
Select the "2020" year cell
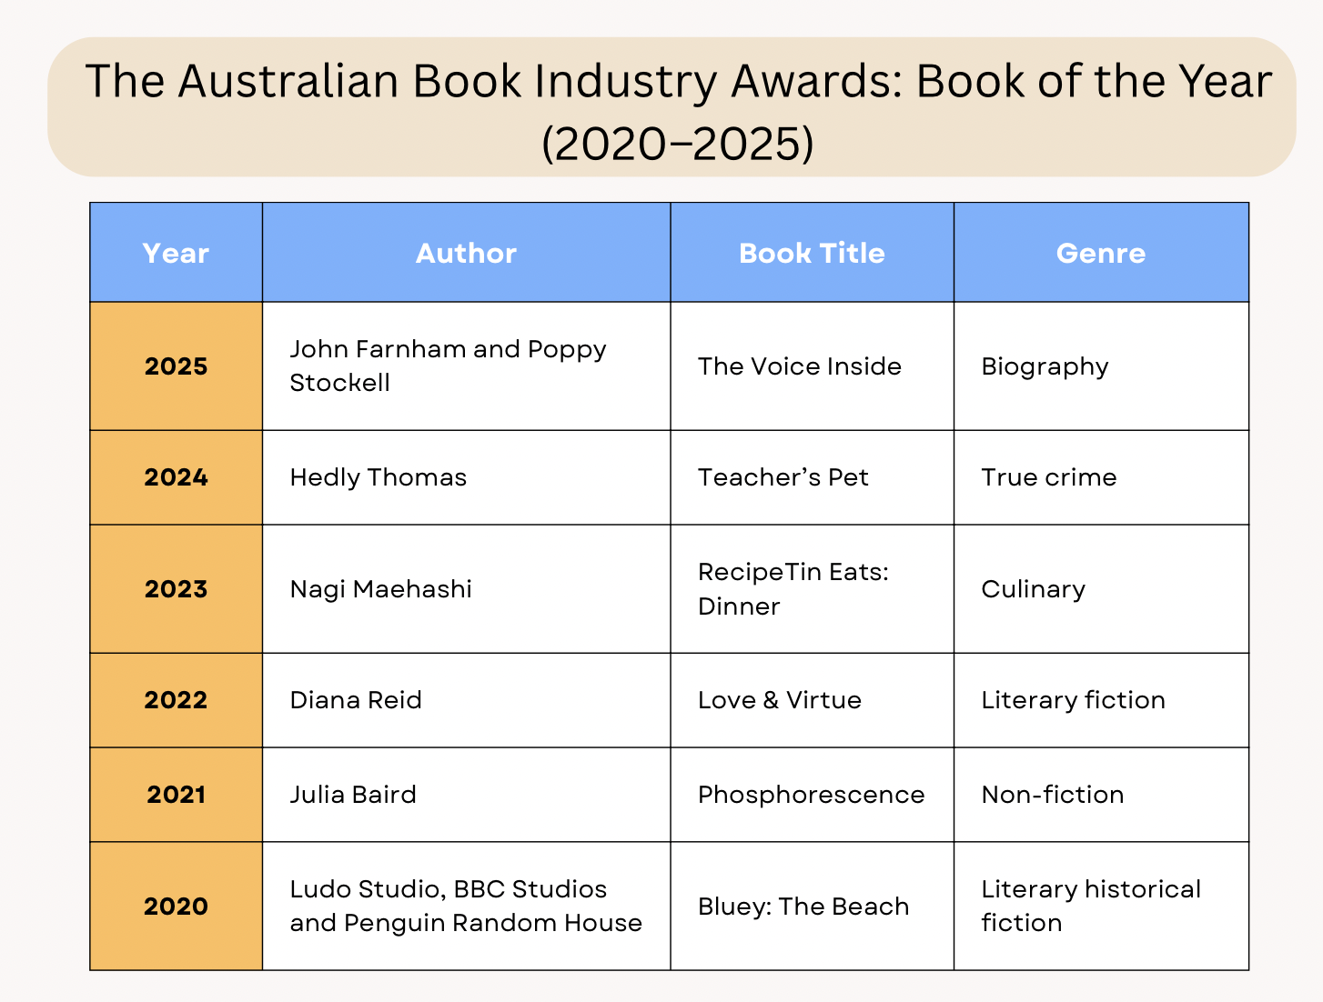pos(176,907)
